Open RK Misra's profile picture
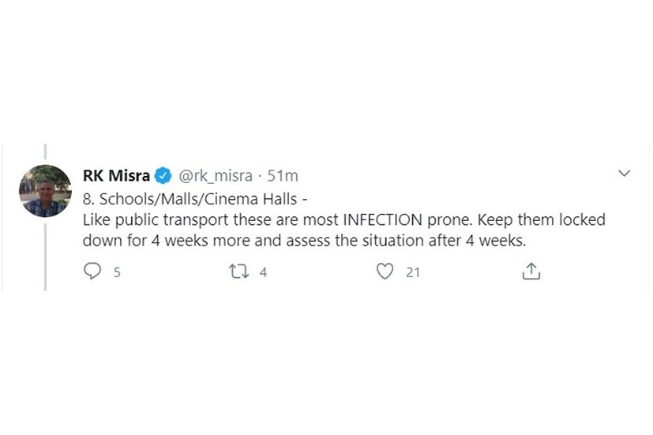 tap(45, 191)
